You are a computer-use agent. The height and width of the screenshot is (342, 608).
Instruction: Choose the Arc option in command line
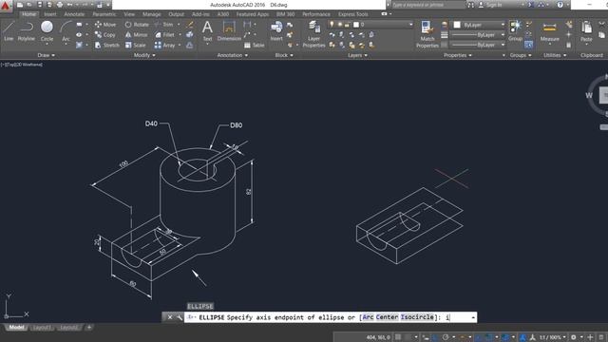pyautogui.click(x=368, y=317)
